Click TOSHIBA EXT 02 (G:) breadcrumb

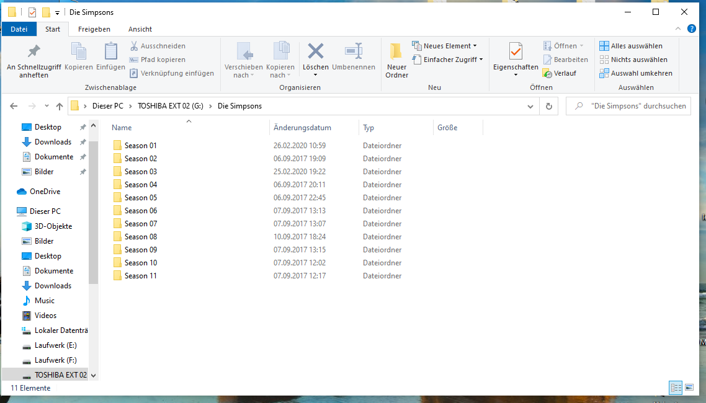(x=170, y=106)
